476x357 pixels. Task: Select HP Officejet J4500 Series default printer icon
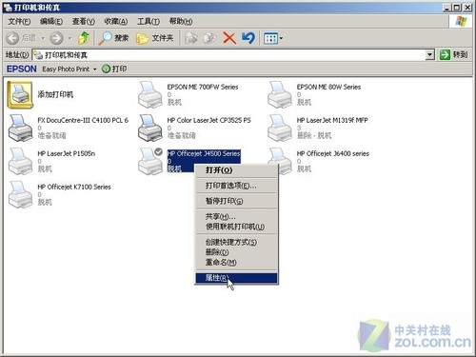click(x=150, y=161)
